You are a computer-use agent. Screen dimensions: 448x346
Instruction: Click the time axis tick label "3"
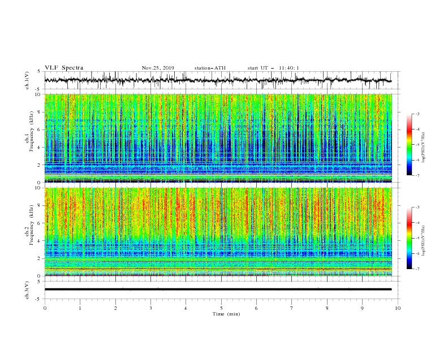pyautogui.click(x=150, y=308)
